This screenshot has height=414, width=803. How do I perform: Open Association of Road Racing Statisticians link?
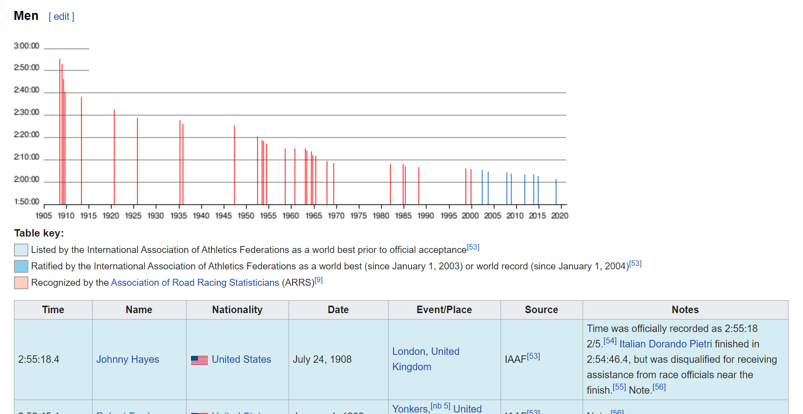click(195, 283)
